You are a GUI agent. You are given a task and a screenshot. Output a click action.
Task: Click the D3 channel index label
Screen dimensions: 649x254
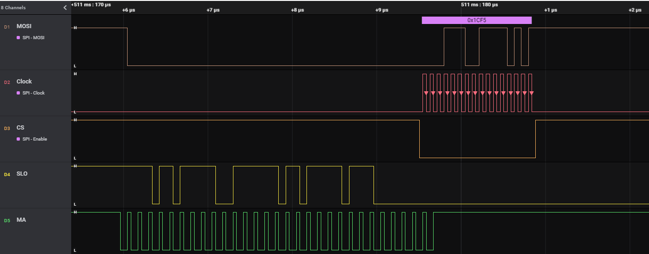(7, 128)
